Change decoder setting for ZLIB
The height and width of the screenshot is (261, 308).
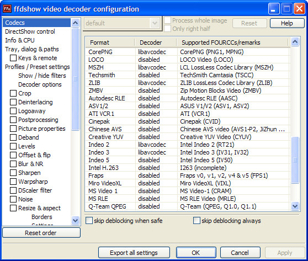point(152,83)
